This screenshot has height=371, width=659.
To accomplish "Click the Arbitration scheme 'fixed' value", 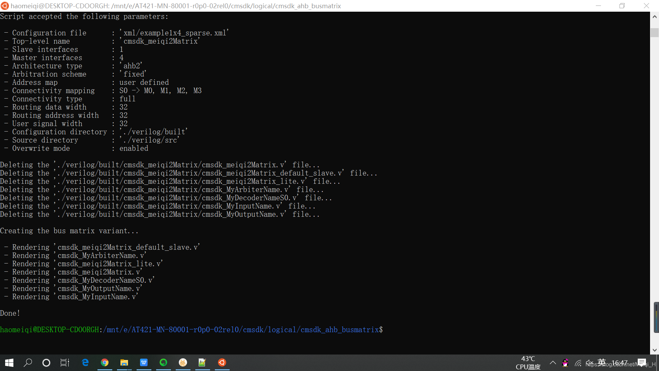I will (133, 74).
